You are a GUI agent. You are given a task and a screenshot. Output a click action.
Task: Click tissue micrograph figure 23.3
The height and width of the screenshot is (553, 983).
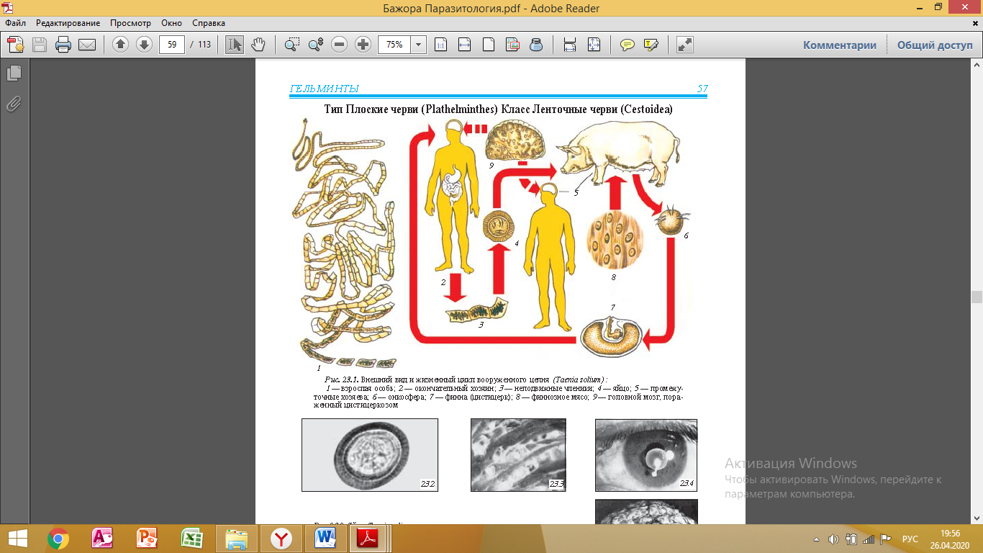[518, 455]
